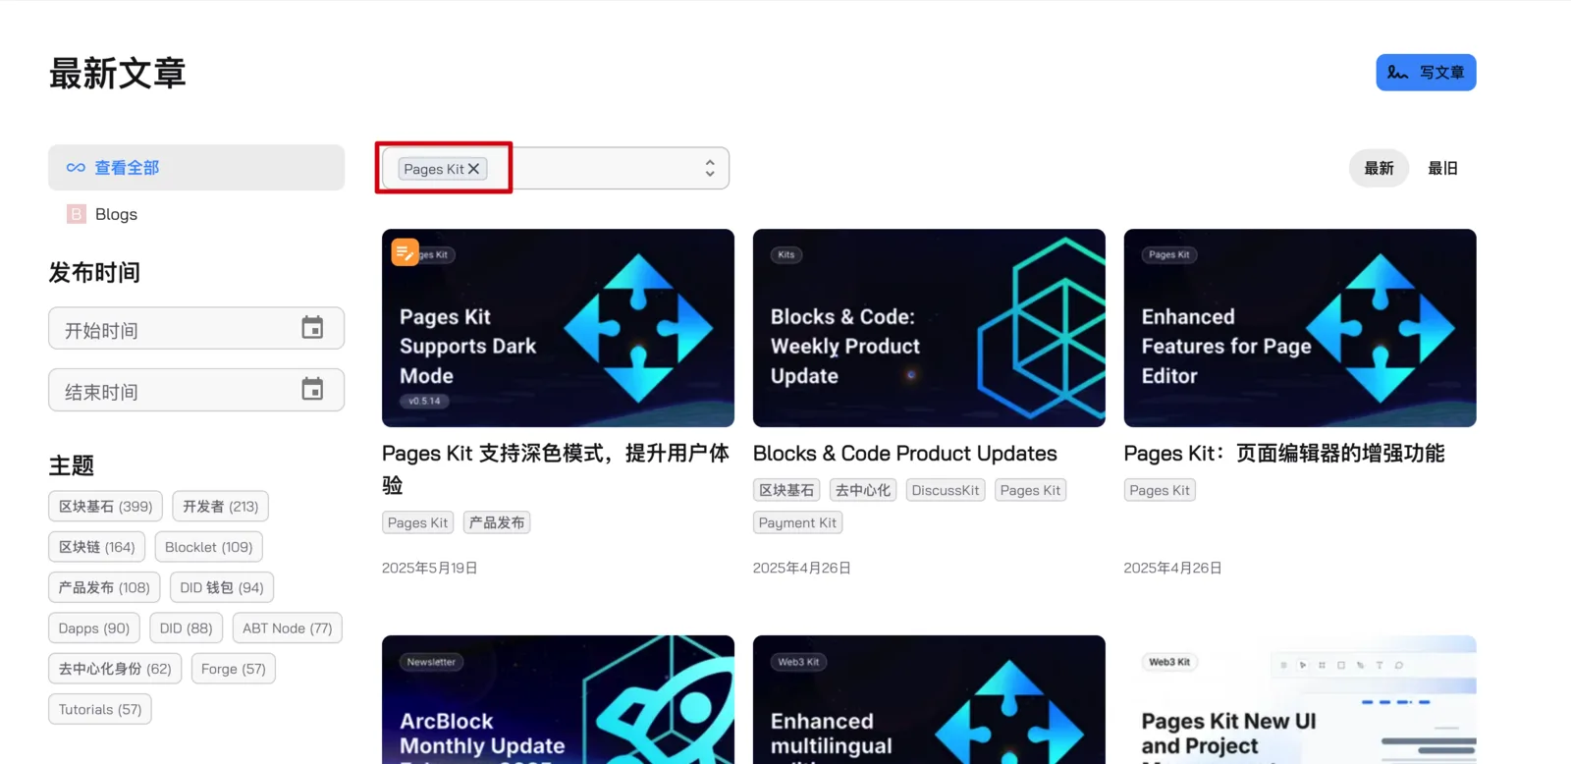Click the 最新文章 page heading
The height and width of the screenshot is (764, 1571).
click(x=118, y=74)
